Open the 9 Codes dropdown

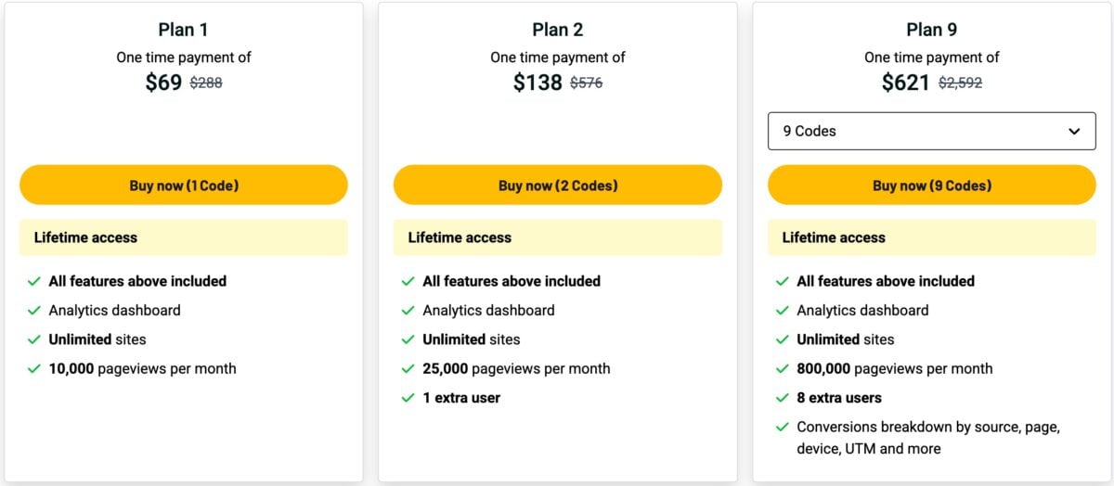coord(931,131)
